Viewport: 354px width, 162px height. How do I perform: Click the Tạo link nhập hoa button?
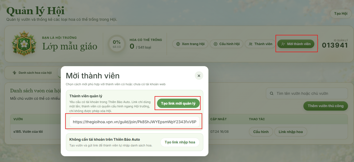(180, 142)
